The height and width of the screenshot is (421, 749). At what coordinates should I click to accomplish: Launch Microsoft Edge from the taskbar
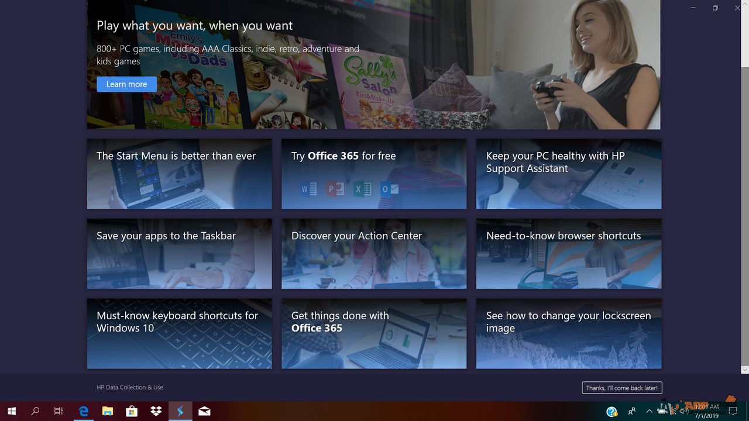pos(84,411)
